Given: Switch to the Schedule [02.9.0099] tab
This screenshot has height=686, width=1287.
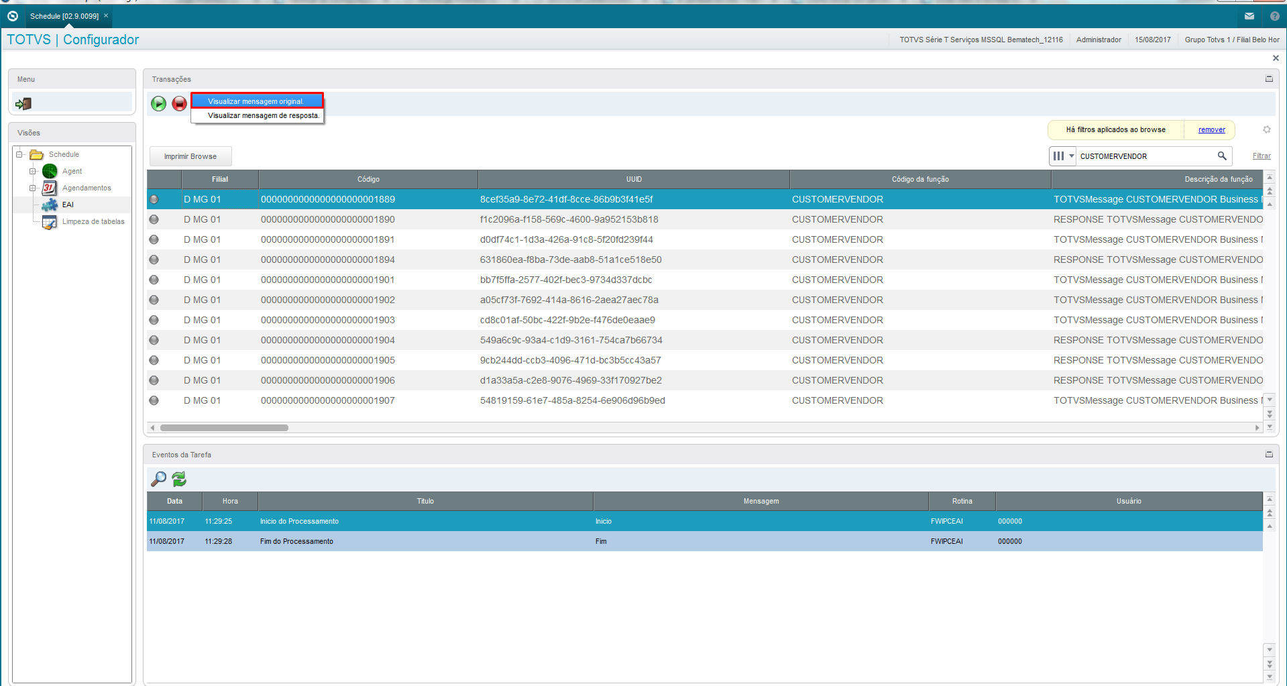Looking at the screenshot, I should pos(64,16).
